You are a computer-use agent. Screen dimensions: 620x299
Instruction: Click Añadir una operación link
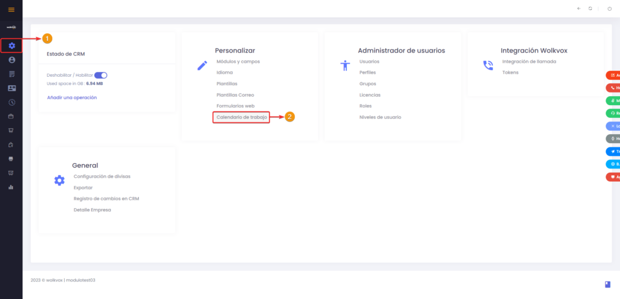point(72,97)
